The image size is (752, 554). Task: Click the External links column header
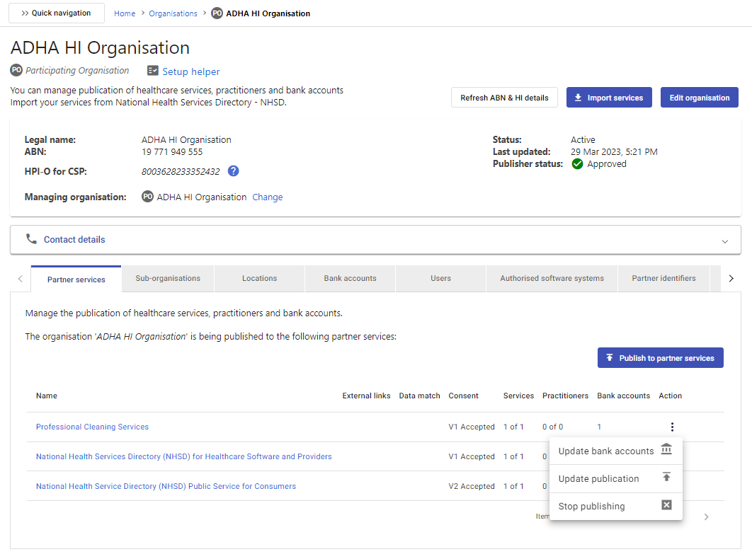pos(366,396)
